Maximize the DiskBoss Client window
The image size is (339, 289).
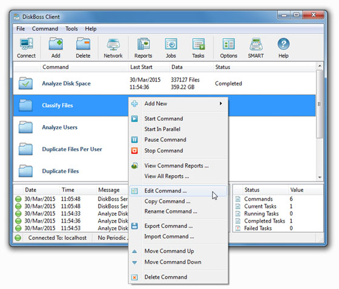pyautogui.click(x=297, y=15)
